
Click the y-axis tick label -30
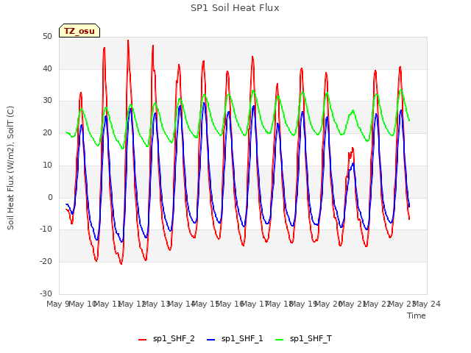46,293
